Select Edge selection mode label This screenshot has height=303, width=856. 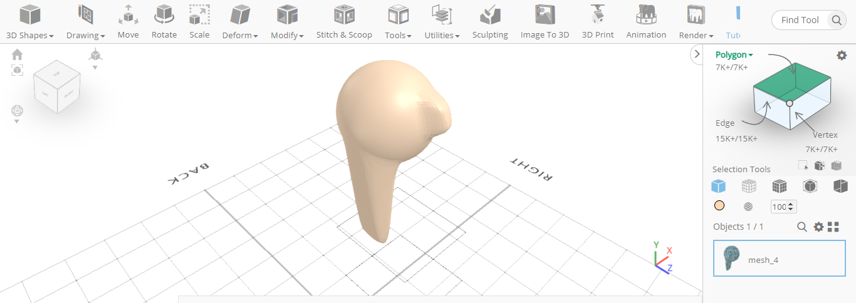(725, 123)
